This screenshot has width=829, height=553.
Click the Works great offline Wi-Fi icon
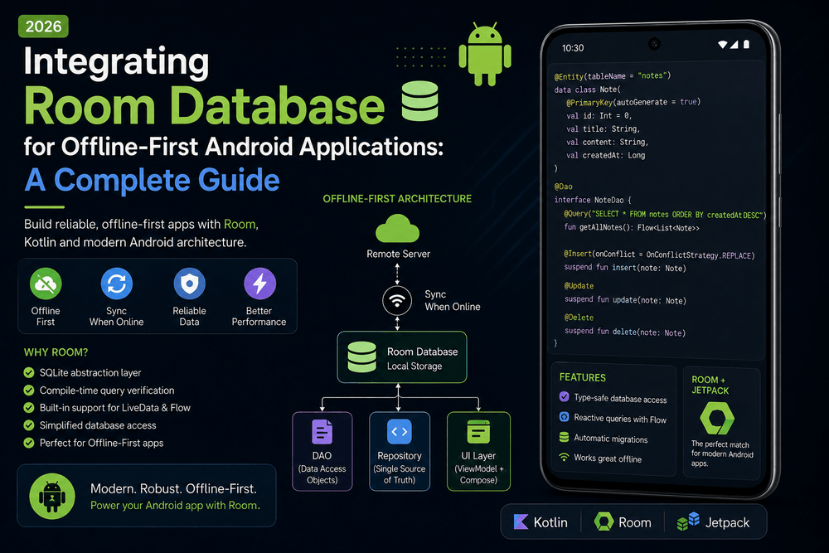564,457
